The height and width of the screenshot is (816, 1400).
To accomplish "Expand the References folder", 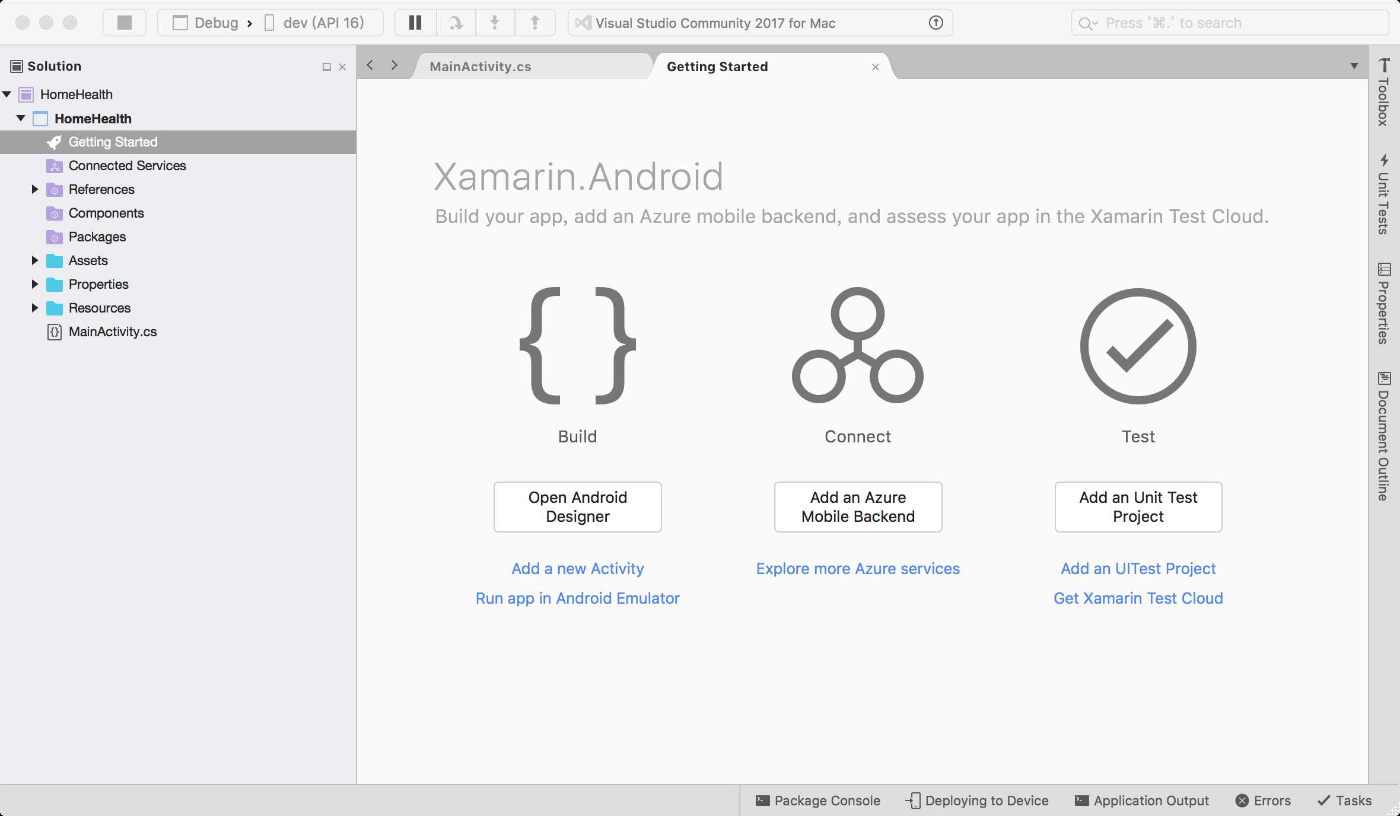I will point(34,189).
